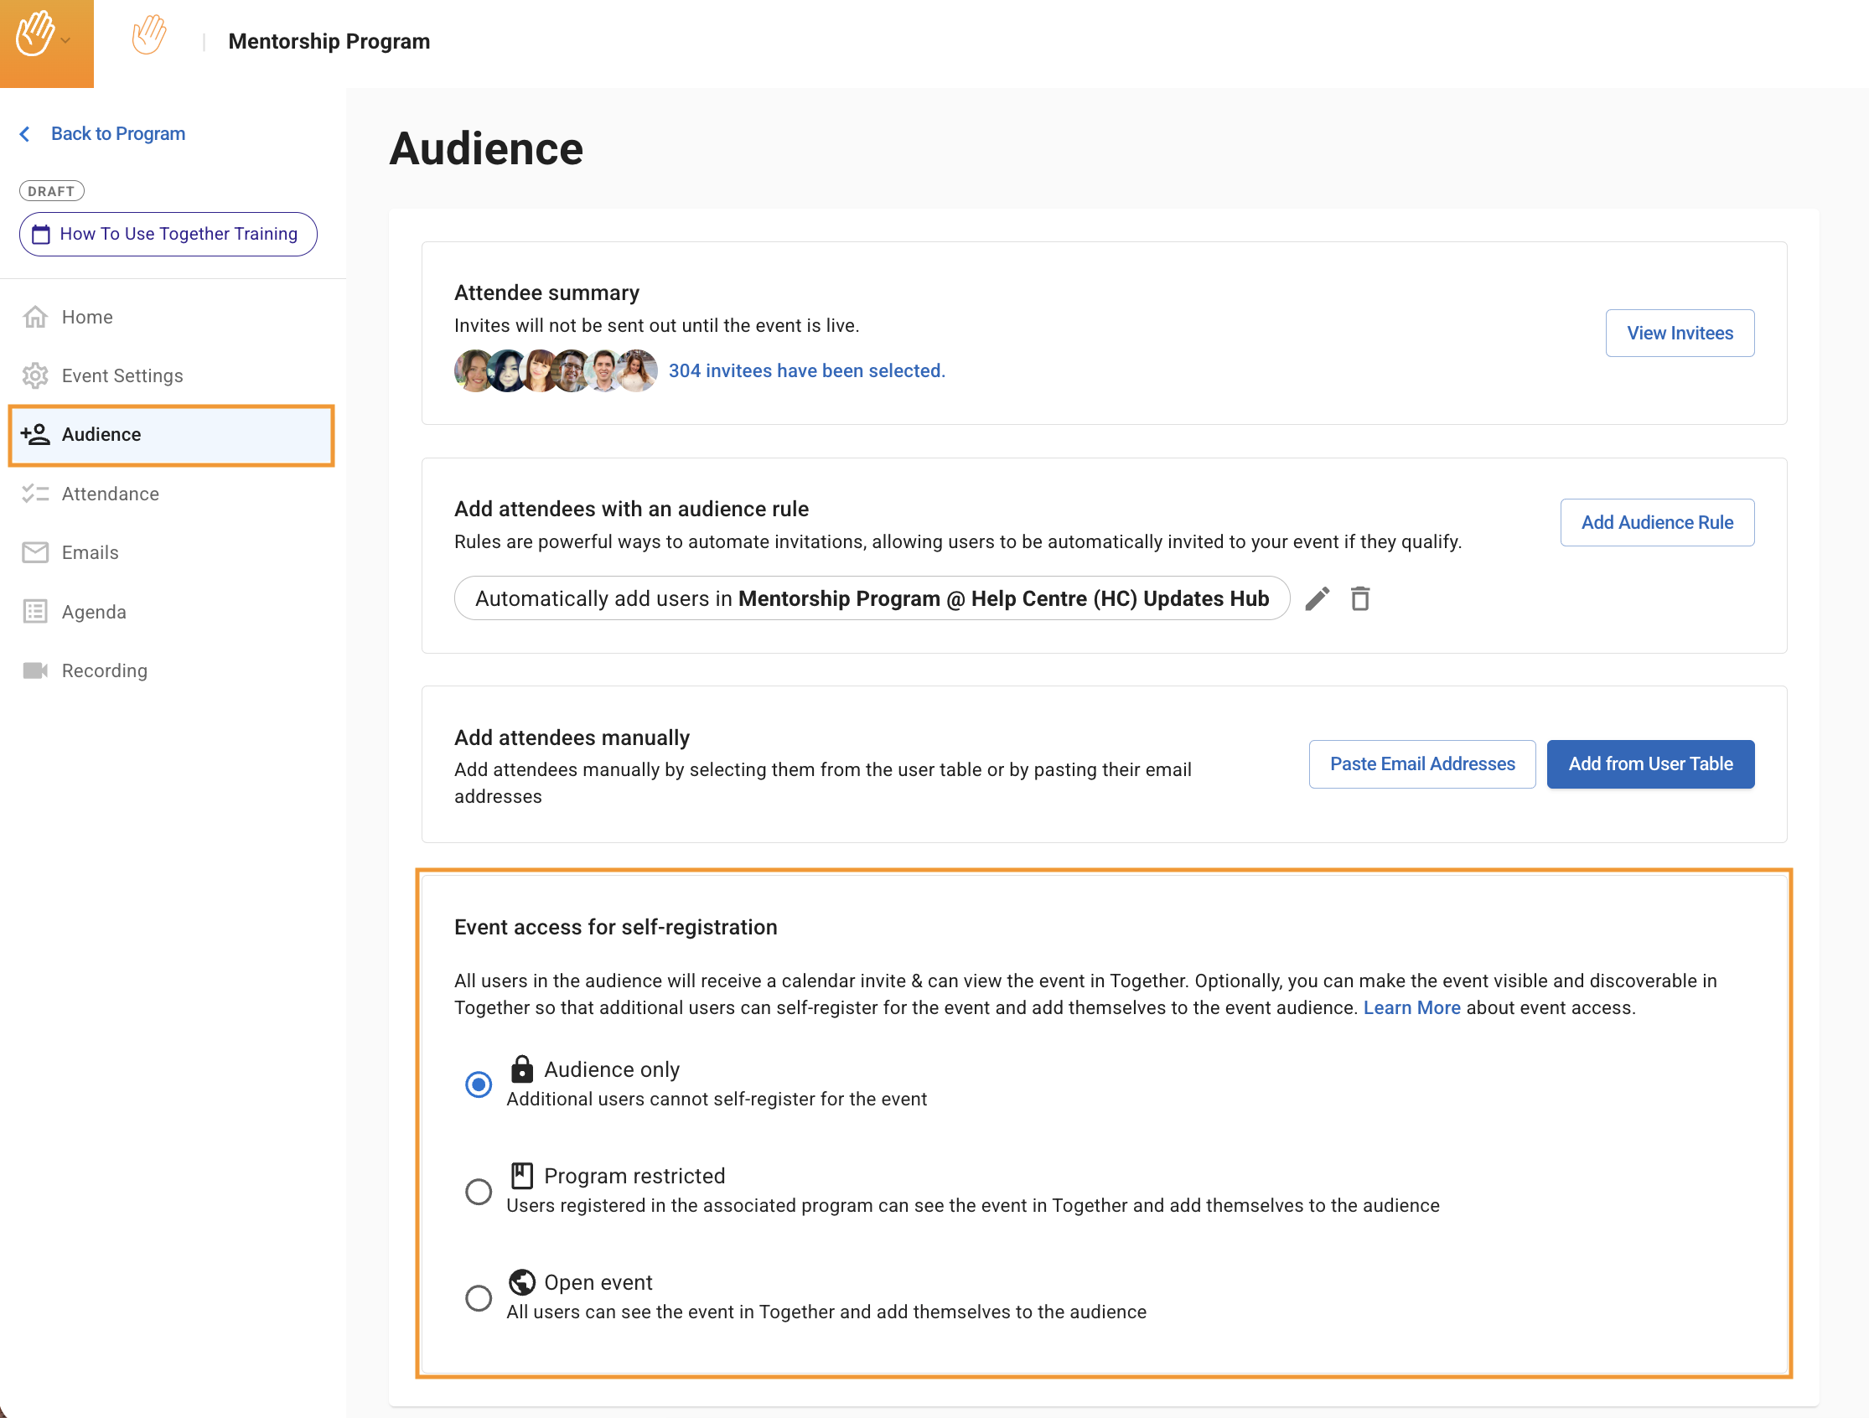The image size is (1869, 1418).
Task: Click the pencil edit icon for audience rule
Action: (1317, 598)
